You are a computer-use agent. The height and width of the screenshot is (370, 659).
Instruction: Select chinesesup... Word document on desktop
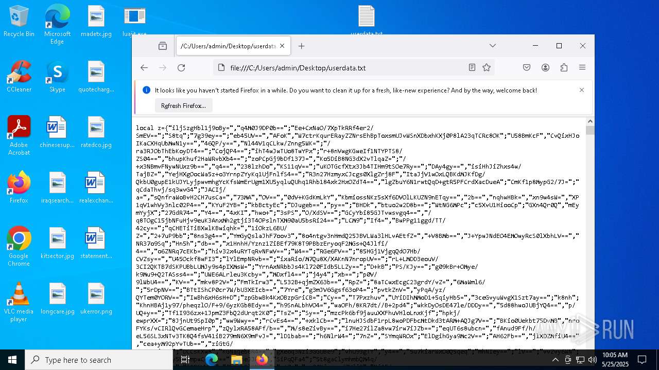(57, 132)
